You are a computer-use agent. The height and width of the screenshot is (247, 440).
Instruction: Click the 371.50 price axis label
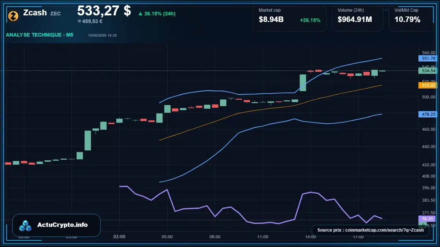[428, 213]
